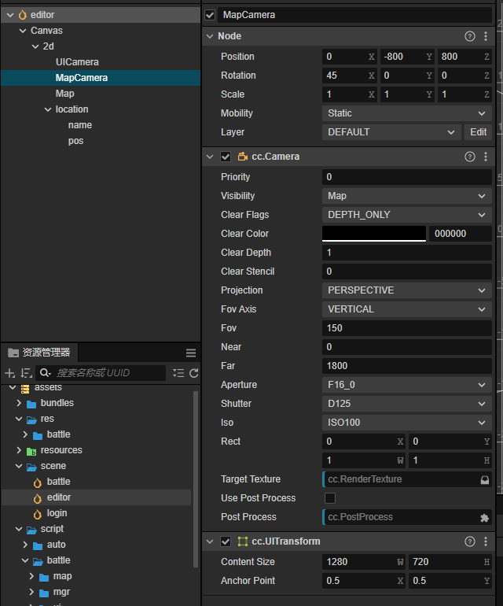The height and width of the screenshot is (606, 503).
Task: Enable the Use Post Process checkbox
Action: (x=330, y=498)
